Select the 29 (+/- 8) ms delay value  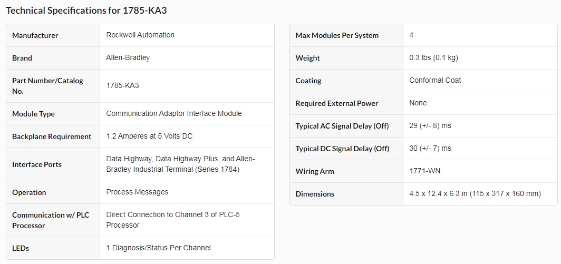[x=430, y=125]
